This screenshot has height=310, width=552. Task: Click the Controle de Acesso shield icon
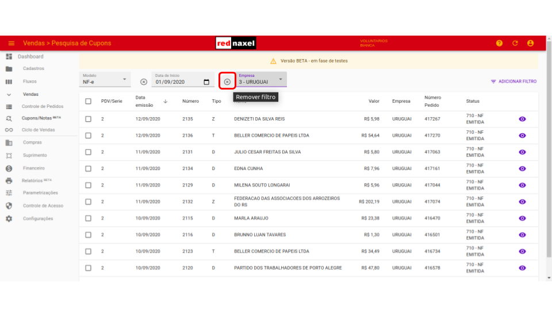point(9,206)
